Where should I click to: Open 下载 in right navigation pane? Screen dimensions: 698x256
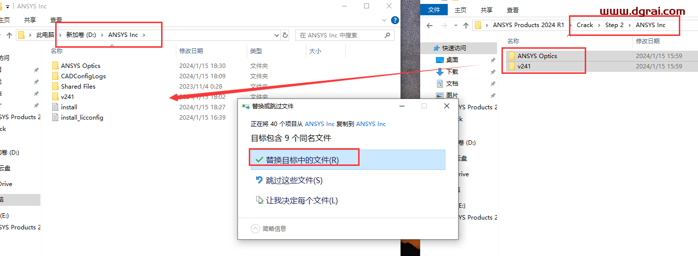(452, 72)
